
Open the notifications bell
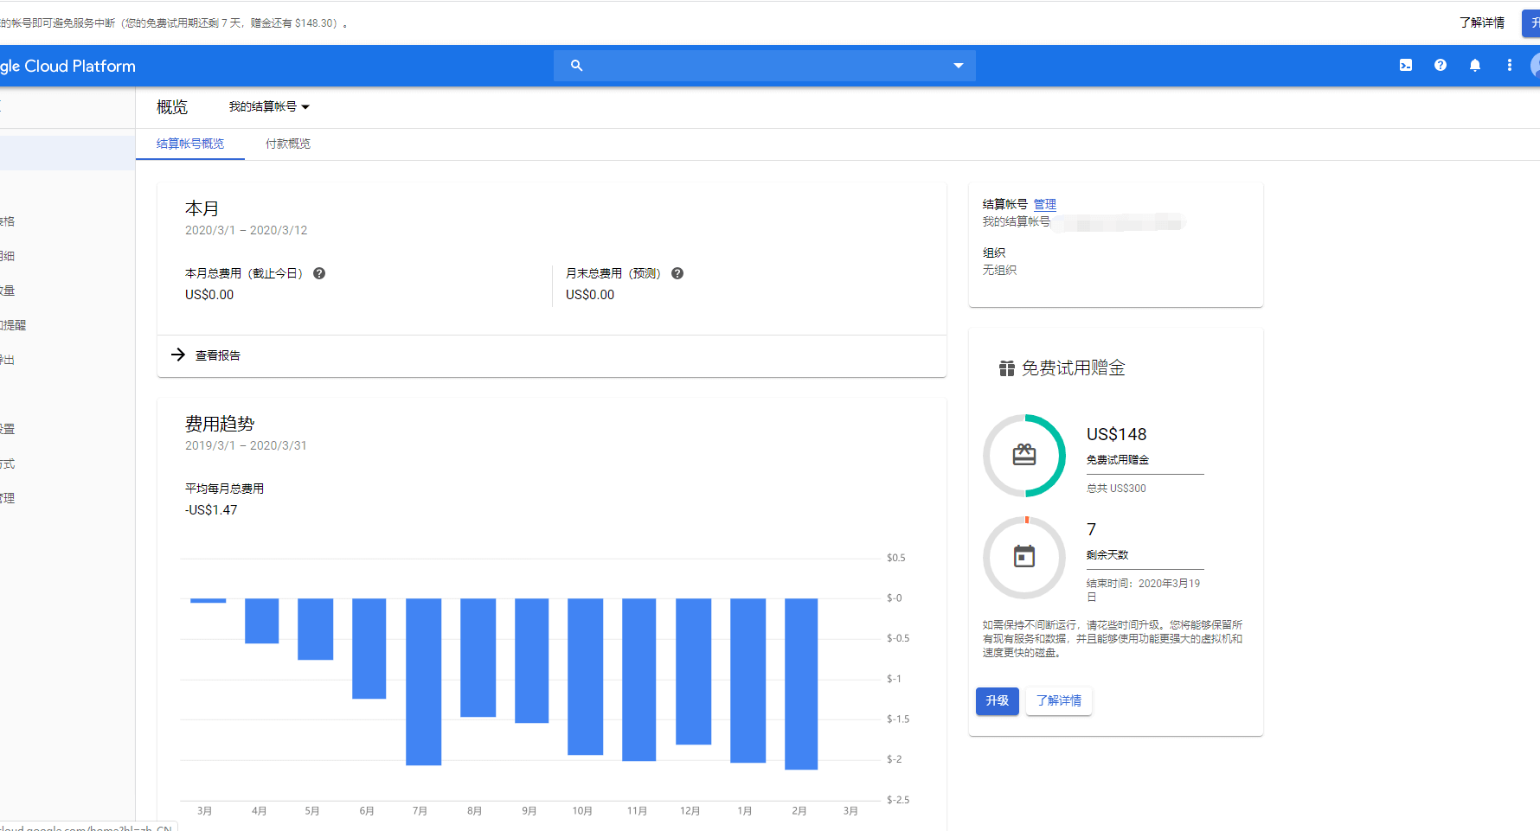pos(1475,65)
